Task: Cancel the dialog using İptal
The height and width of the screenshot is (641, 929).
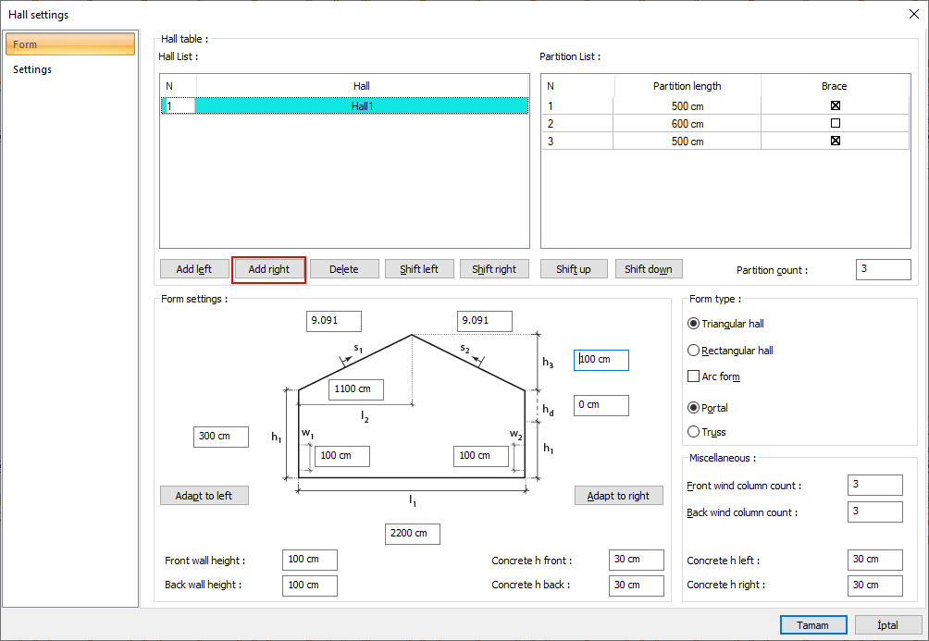Action: (x=887, y=625)
